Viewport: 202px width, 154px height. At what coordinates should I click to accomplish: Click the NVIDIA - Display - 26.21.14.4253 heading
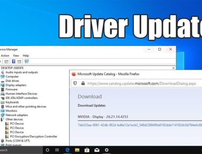103,117
